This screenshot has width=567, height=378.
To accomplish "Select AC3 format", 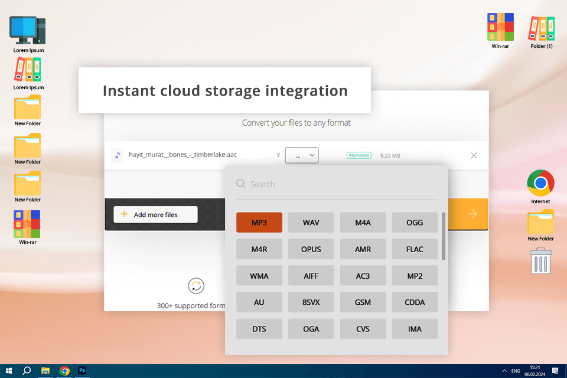I will (363, 276).
